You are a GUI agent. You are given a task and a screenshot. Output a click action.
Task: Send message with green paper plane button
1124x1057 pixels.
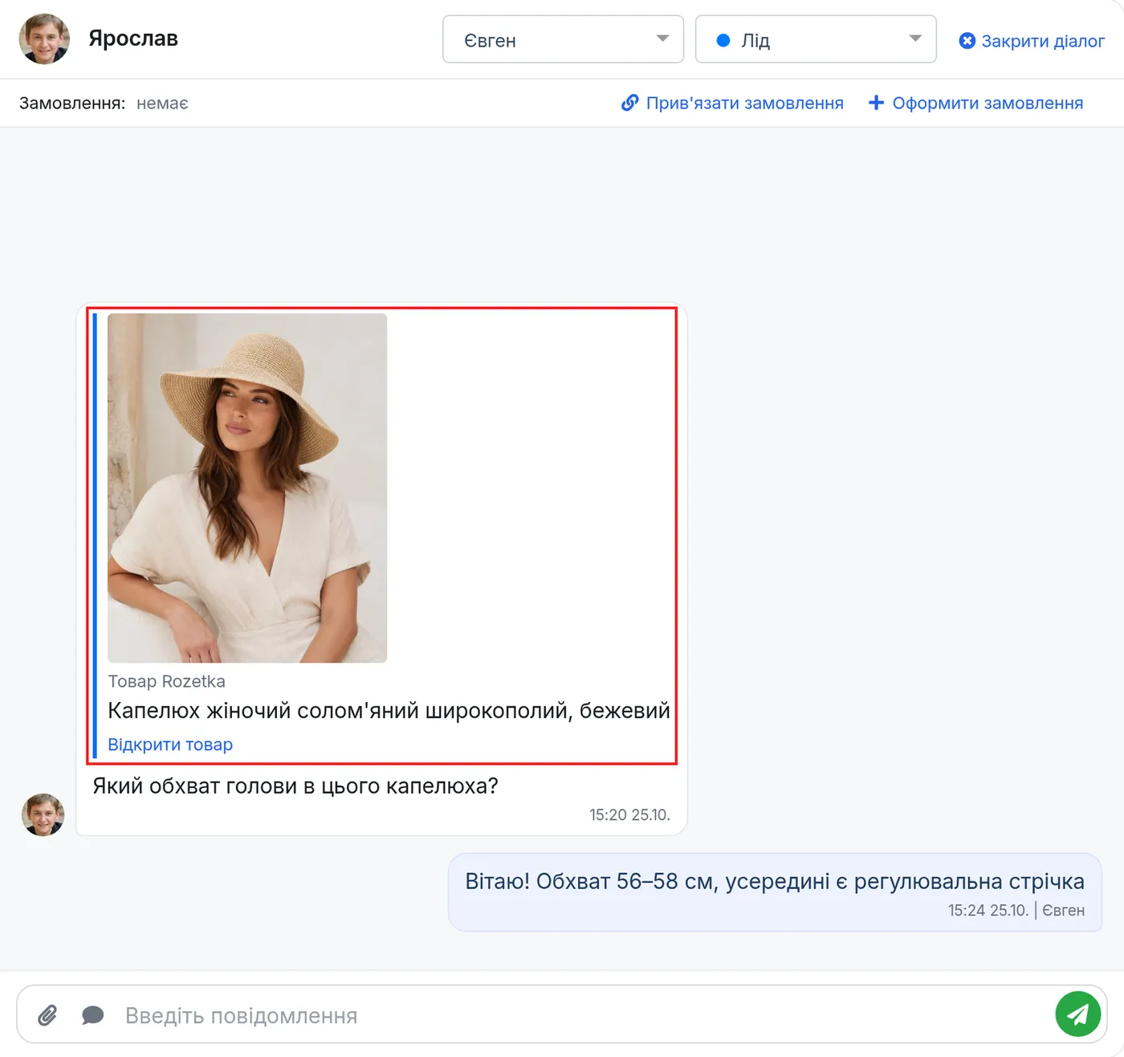1077,1014
